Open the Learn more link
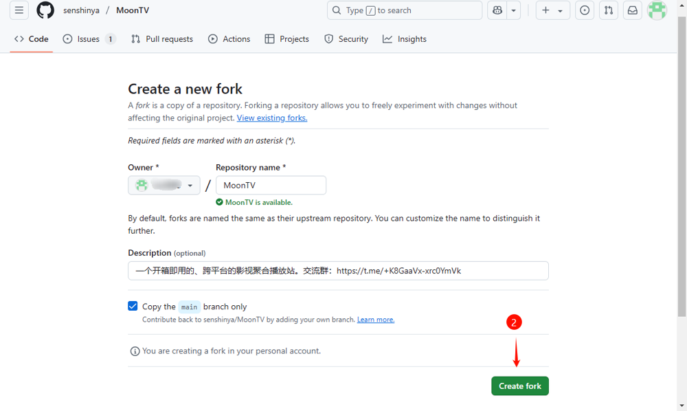The width and height of the screenshot is (687, 411). click(x=376, y=320)
